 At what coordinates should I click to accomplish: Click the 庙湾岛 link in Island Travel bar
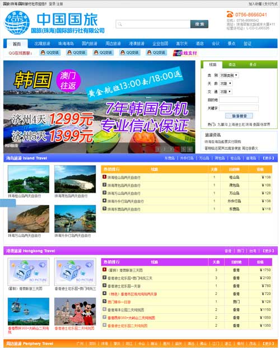click(x=251, y=158)
